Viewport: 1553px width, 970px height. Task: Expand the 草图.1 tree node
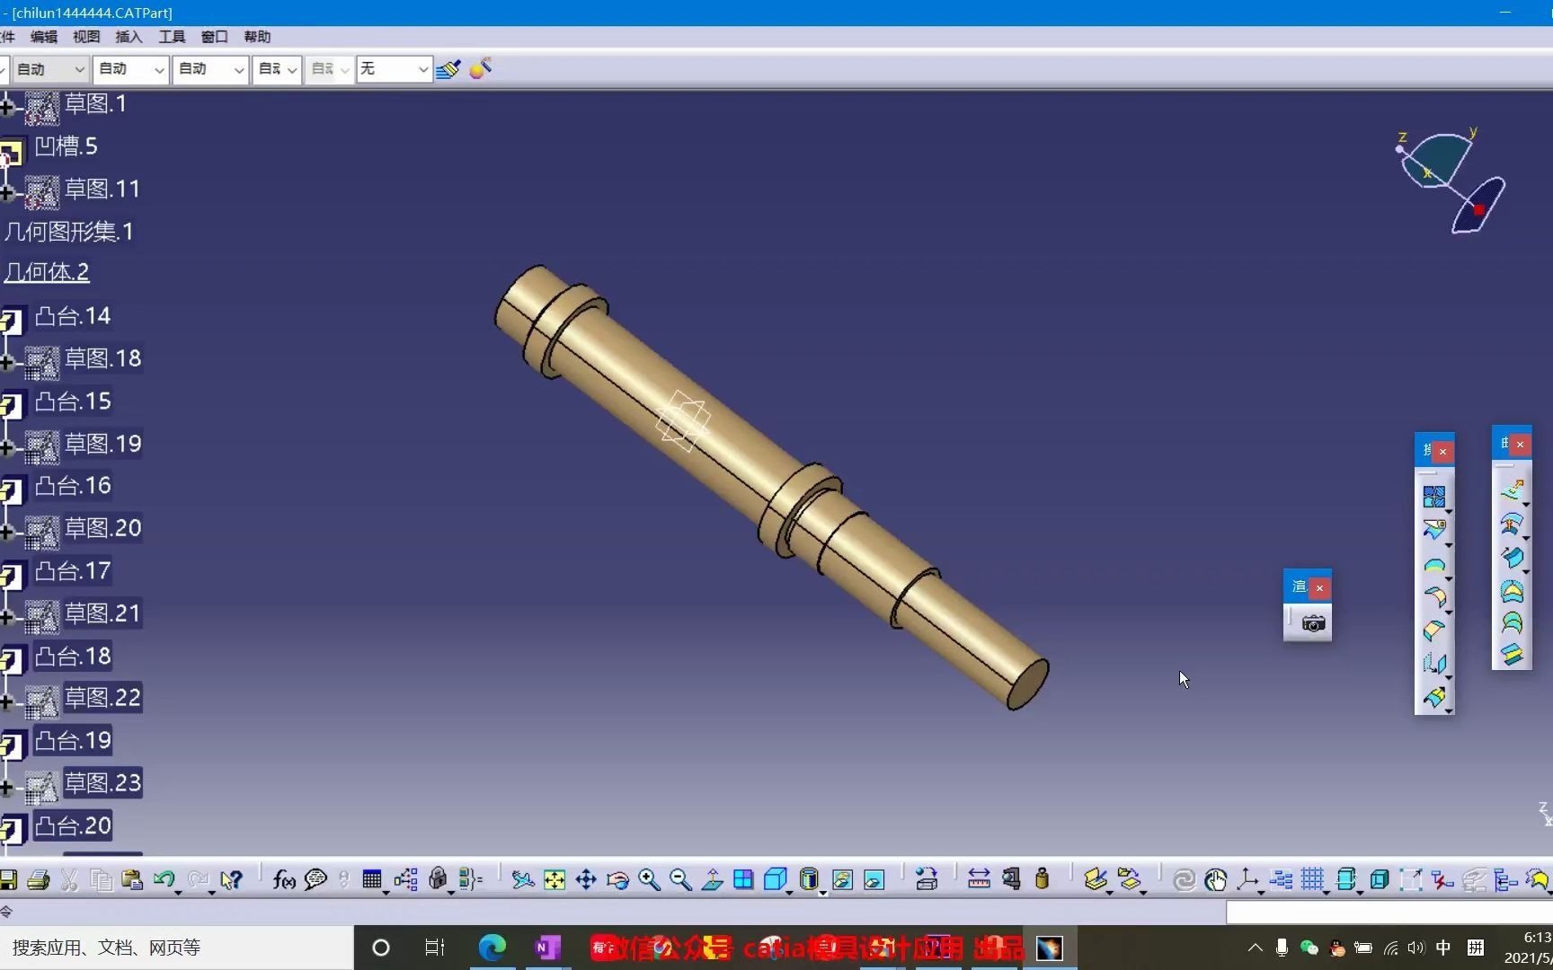tap(6, 108)
